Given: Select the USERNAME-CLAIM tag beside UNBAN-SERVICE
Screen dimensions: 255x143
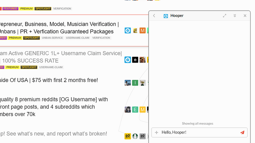Looking at the screenshot, I should (x=78, y=38).
